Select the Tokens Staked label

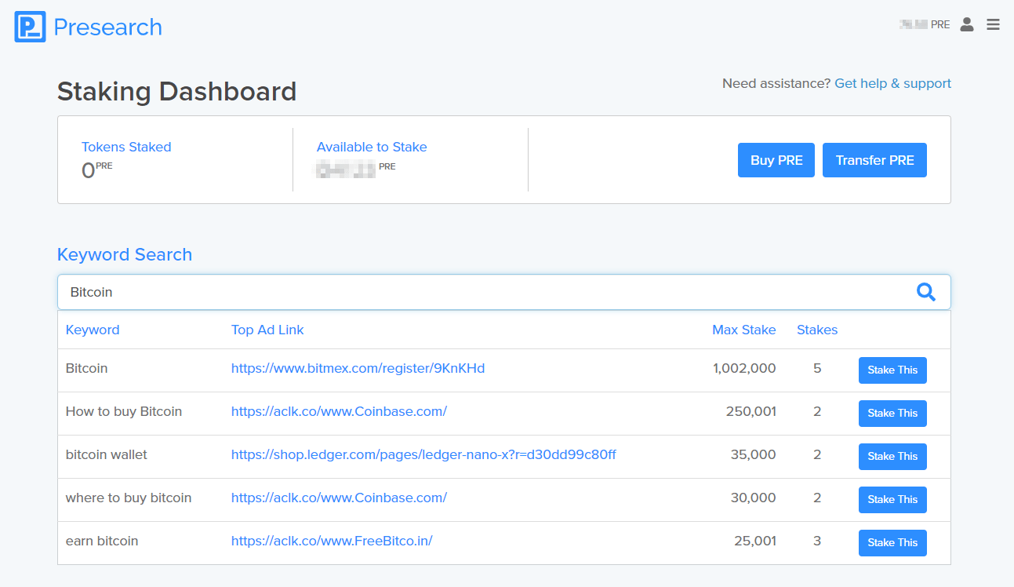[x=126, y=147]
